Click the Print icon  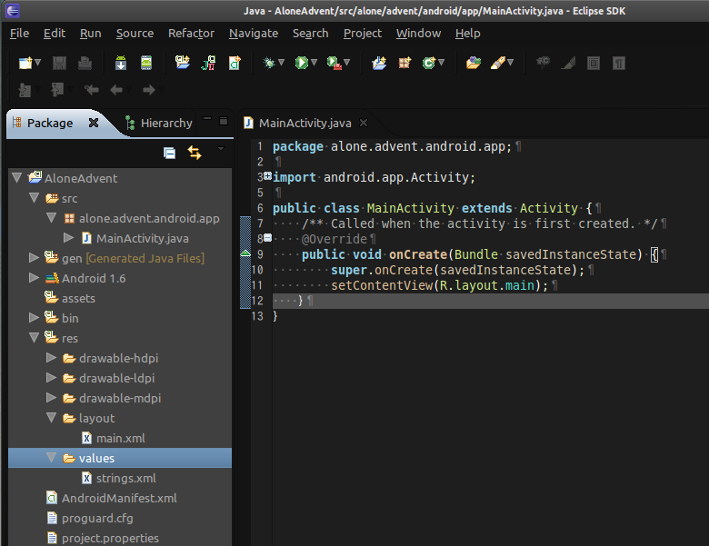coord(85,63)
